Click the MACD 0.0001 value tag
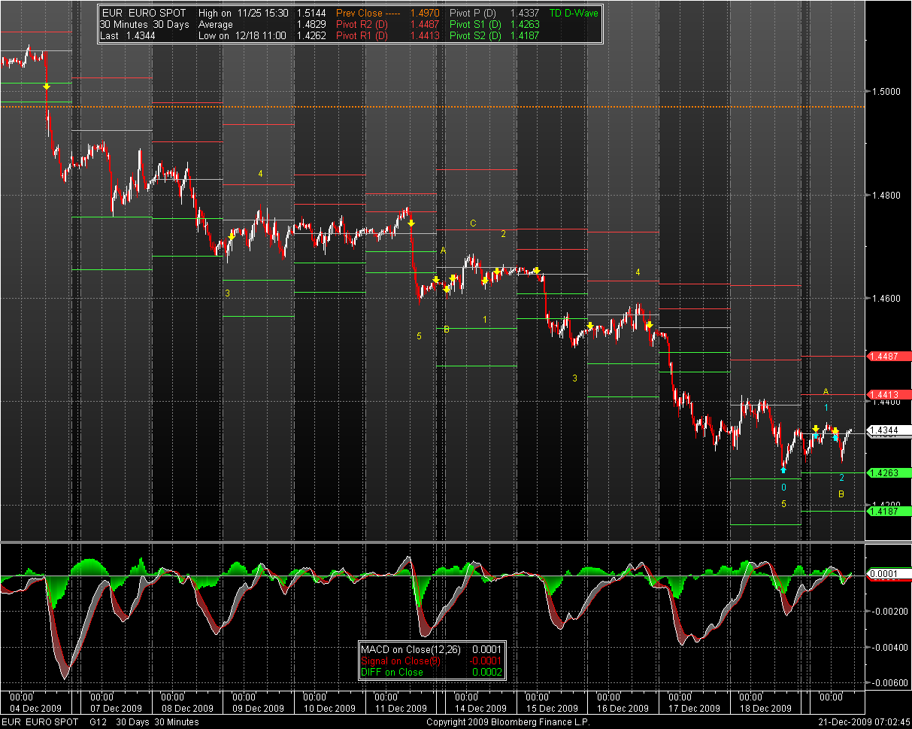Screen dimensions: 912x729 pos(889,574)
